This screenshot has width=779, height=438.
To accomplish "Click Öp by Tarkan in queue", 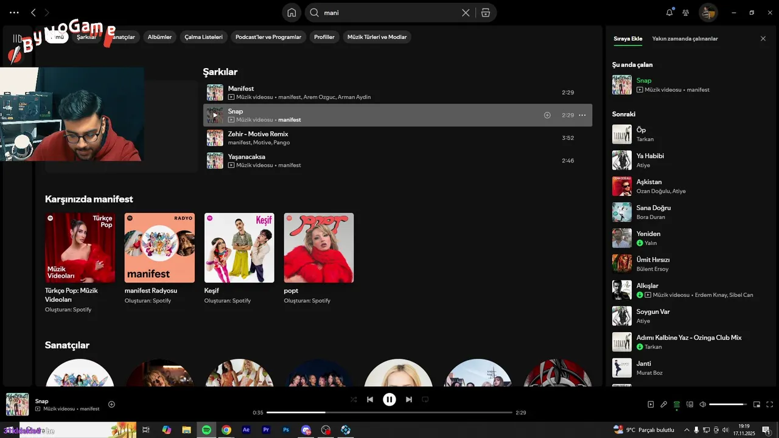I will 691,134.
